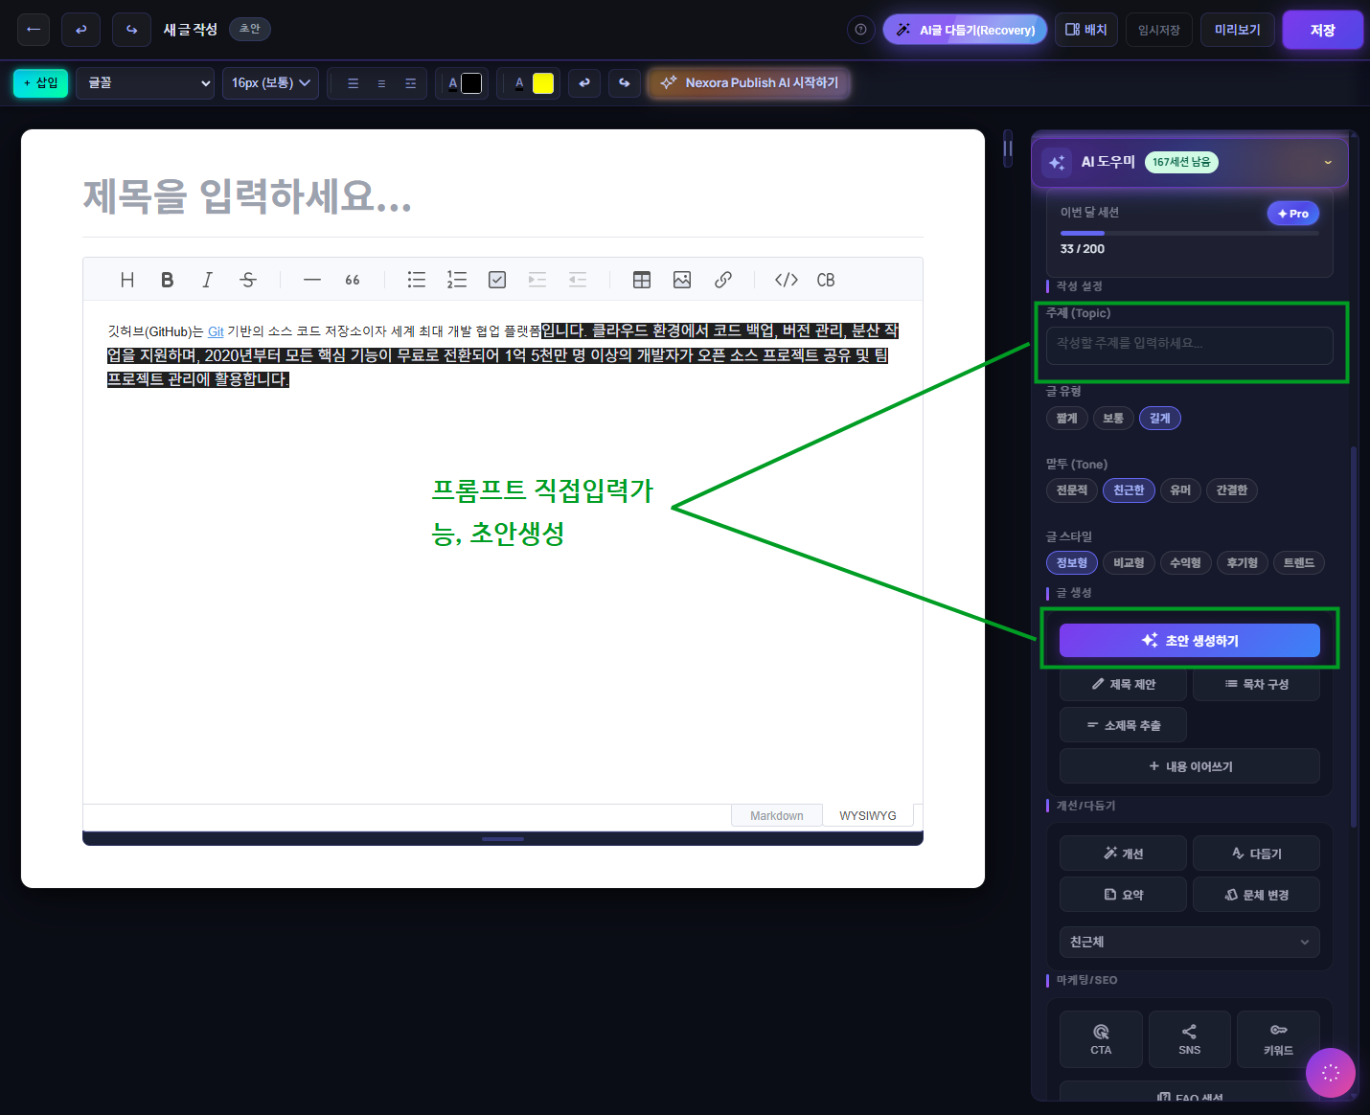Click the 저장 save button
1370x1115 pixels.
[1322, 30]
